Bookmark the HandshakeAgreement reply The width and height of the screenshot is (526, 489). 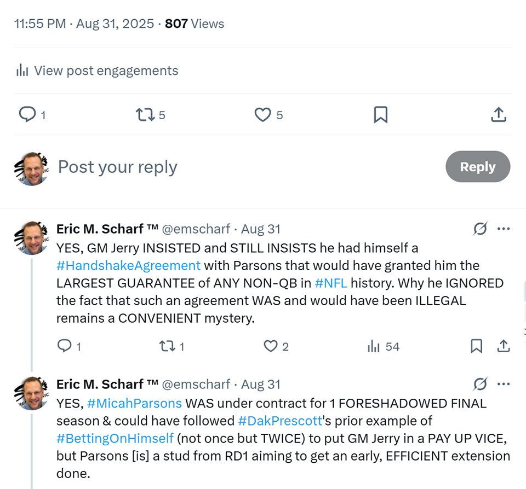[x=476, y=346]
